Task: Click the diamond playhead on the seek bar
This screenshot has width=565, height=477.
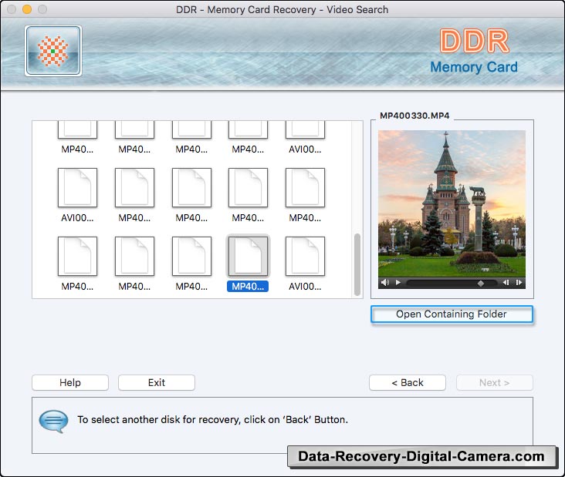Action: [x=480, y=284]
